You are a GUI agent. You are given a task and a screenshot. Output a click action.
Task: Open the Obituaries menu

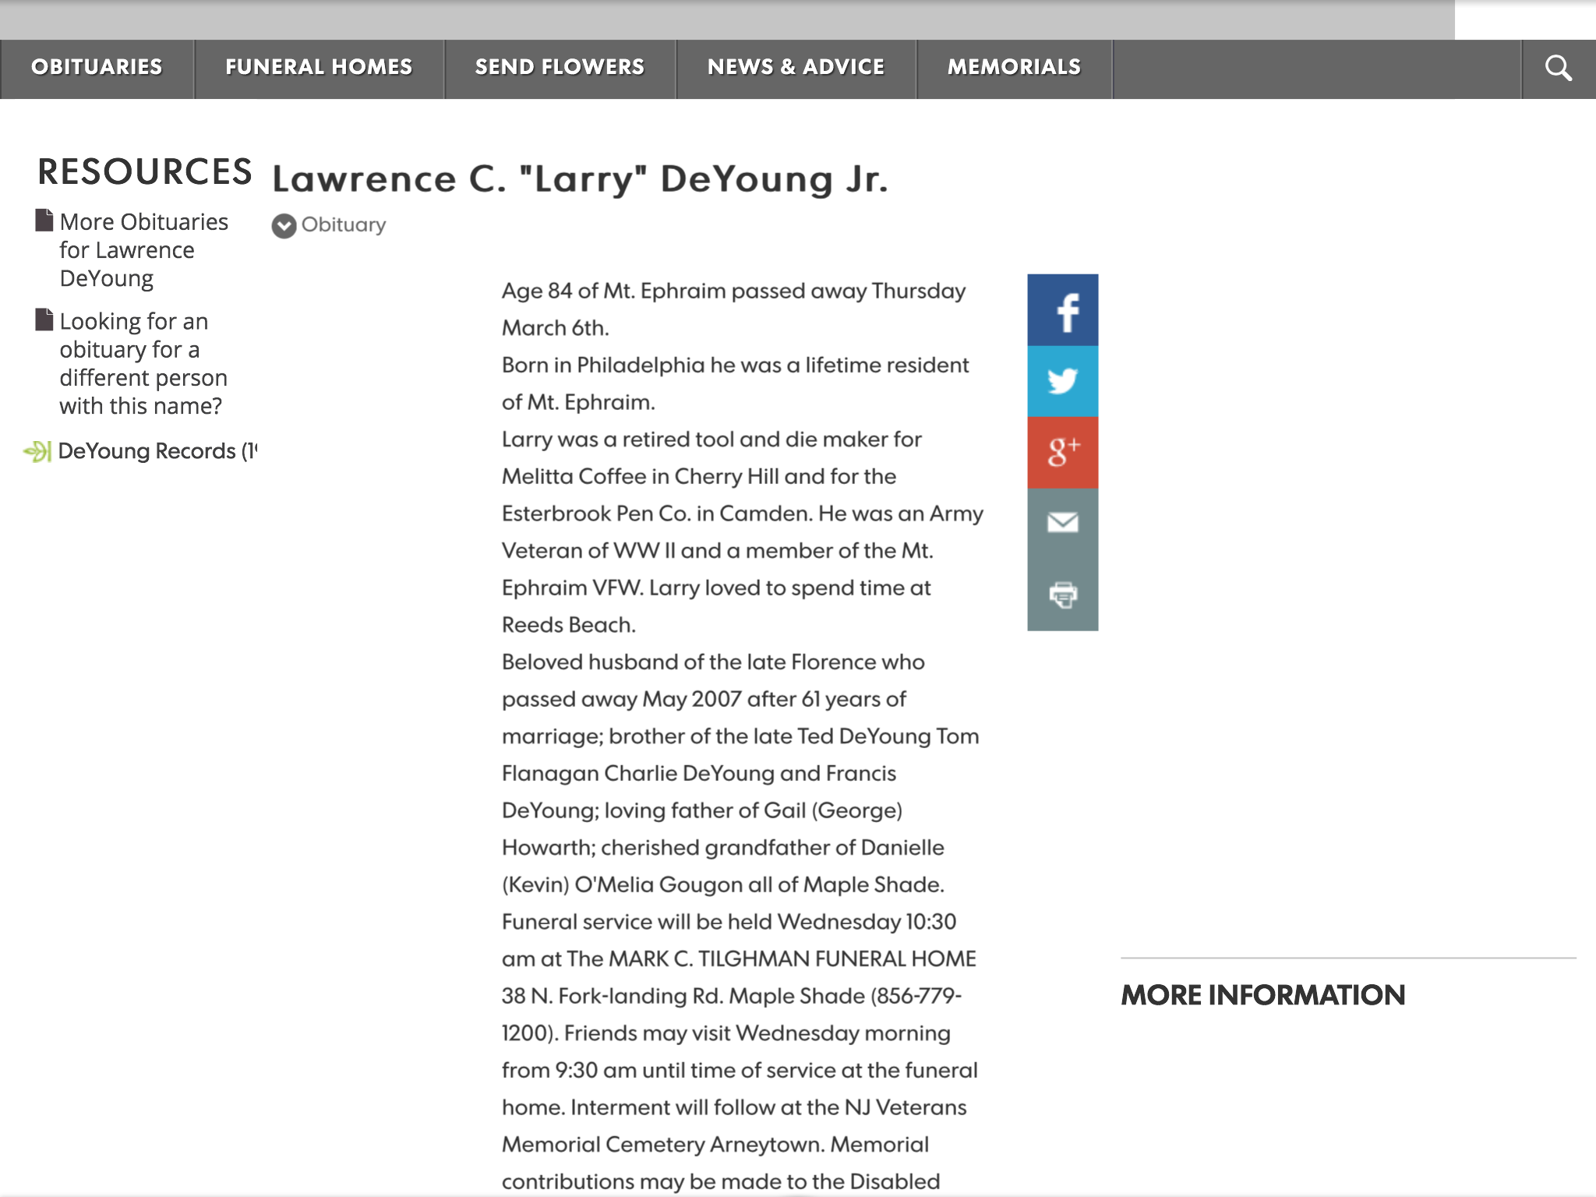pyautogui.click(x=97, y=68)
